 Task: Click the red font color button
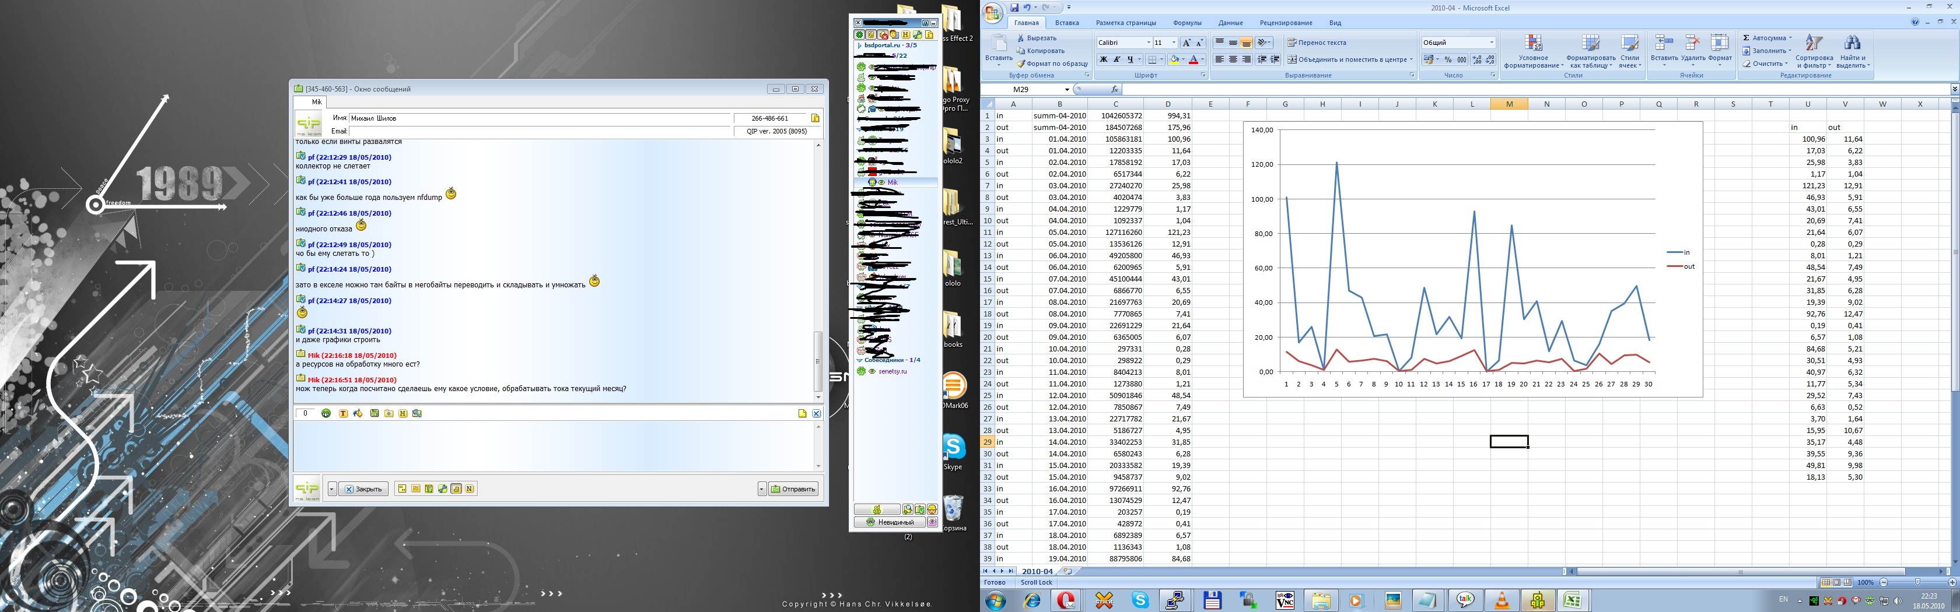coord(1193,59)
